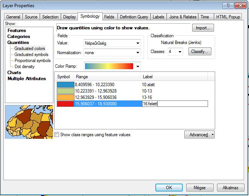Select Categories in the Show list
Screen dimensions: 249x196
19,36
